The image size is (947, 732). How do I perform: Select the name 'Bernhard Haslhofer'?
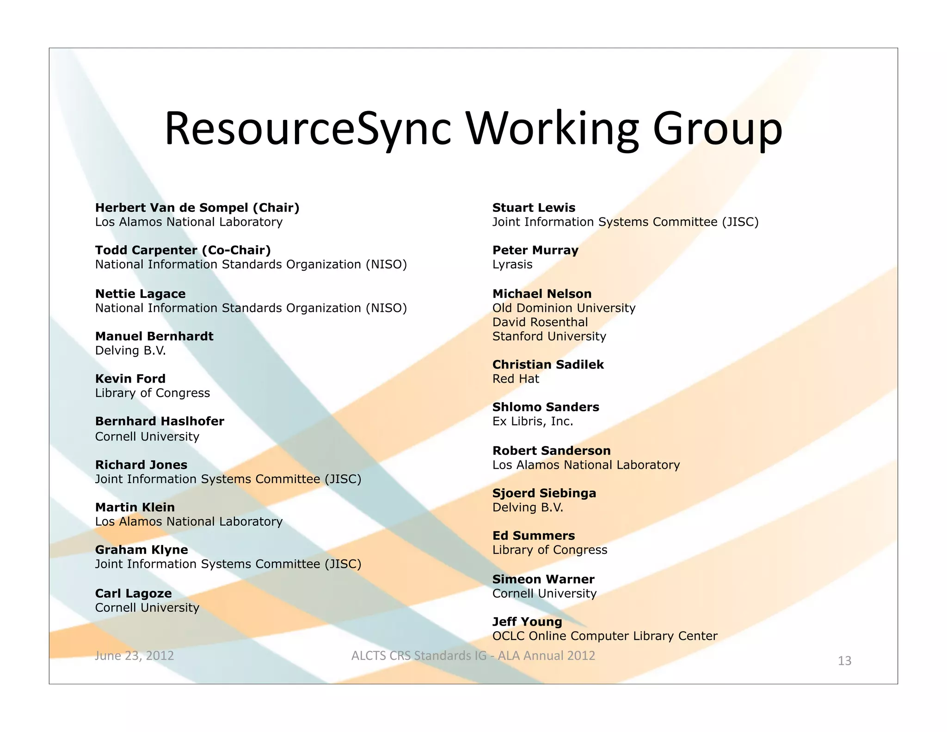(160, 422)
